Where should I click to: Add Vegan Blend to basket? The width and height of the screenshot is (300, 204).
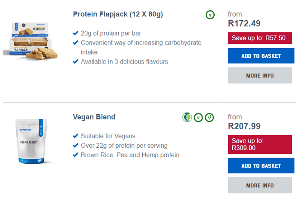coord(261,166)
